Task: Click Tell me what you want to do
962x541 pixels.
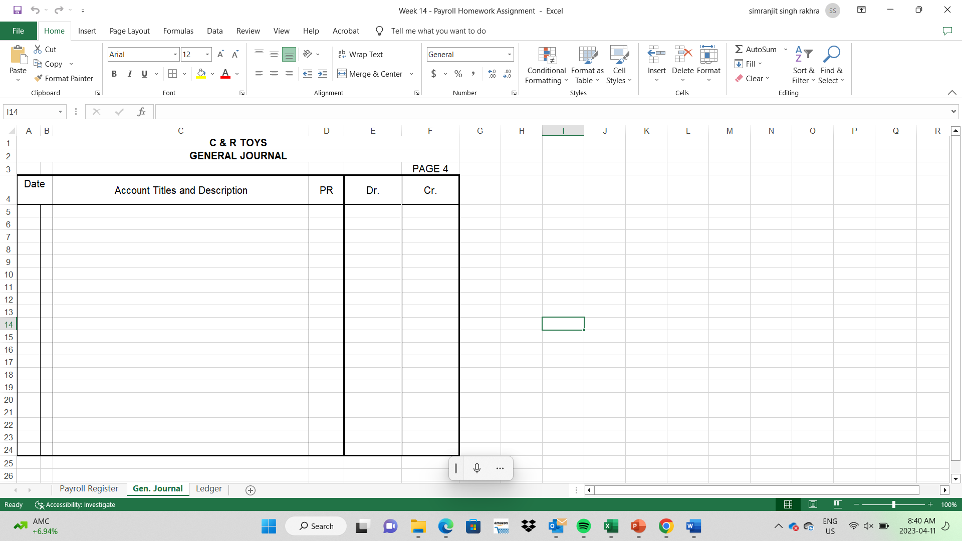Action: [438, 31]
